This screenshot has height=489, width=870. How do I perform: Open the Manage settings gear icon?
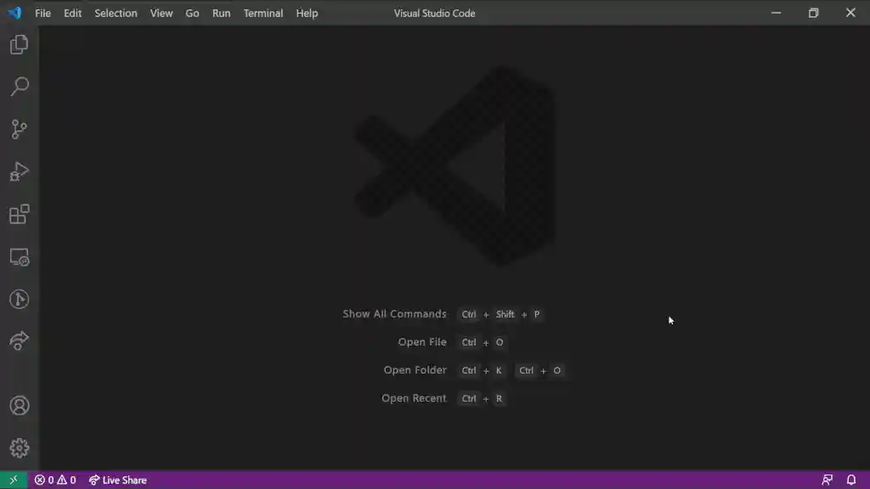coord(19,447)
